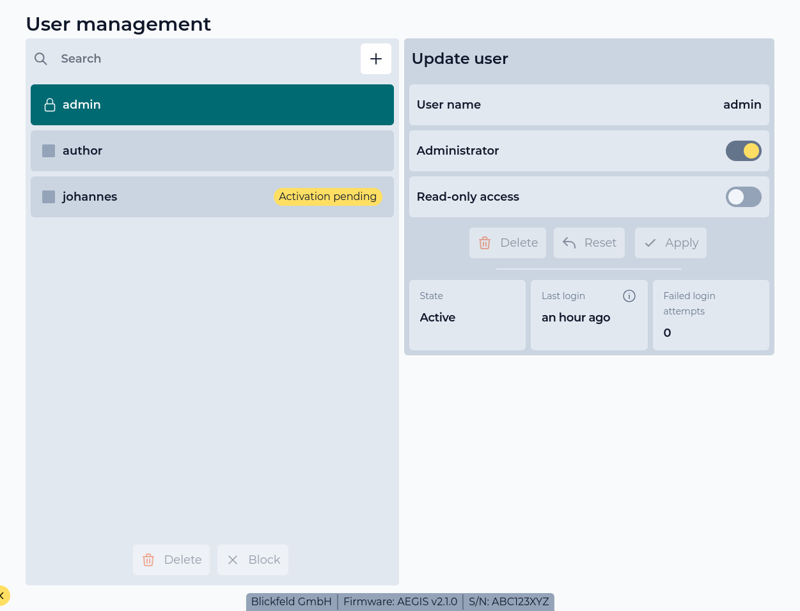Image resolution: width=800 pixels, height=611 pixels.
Task: Click the plus icon to add a user
Action: 376,58
